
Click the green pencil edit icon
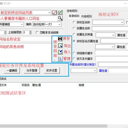tap(60, 12)
